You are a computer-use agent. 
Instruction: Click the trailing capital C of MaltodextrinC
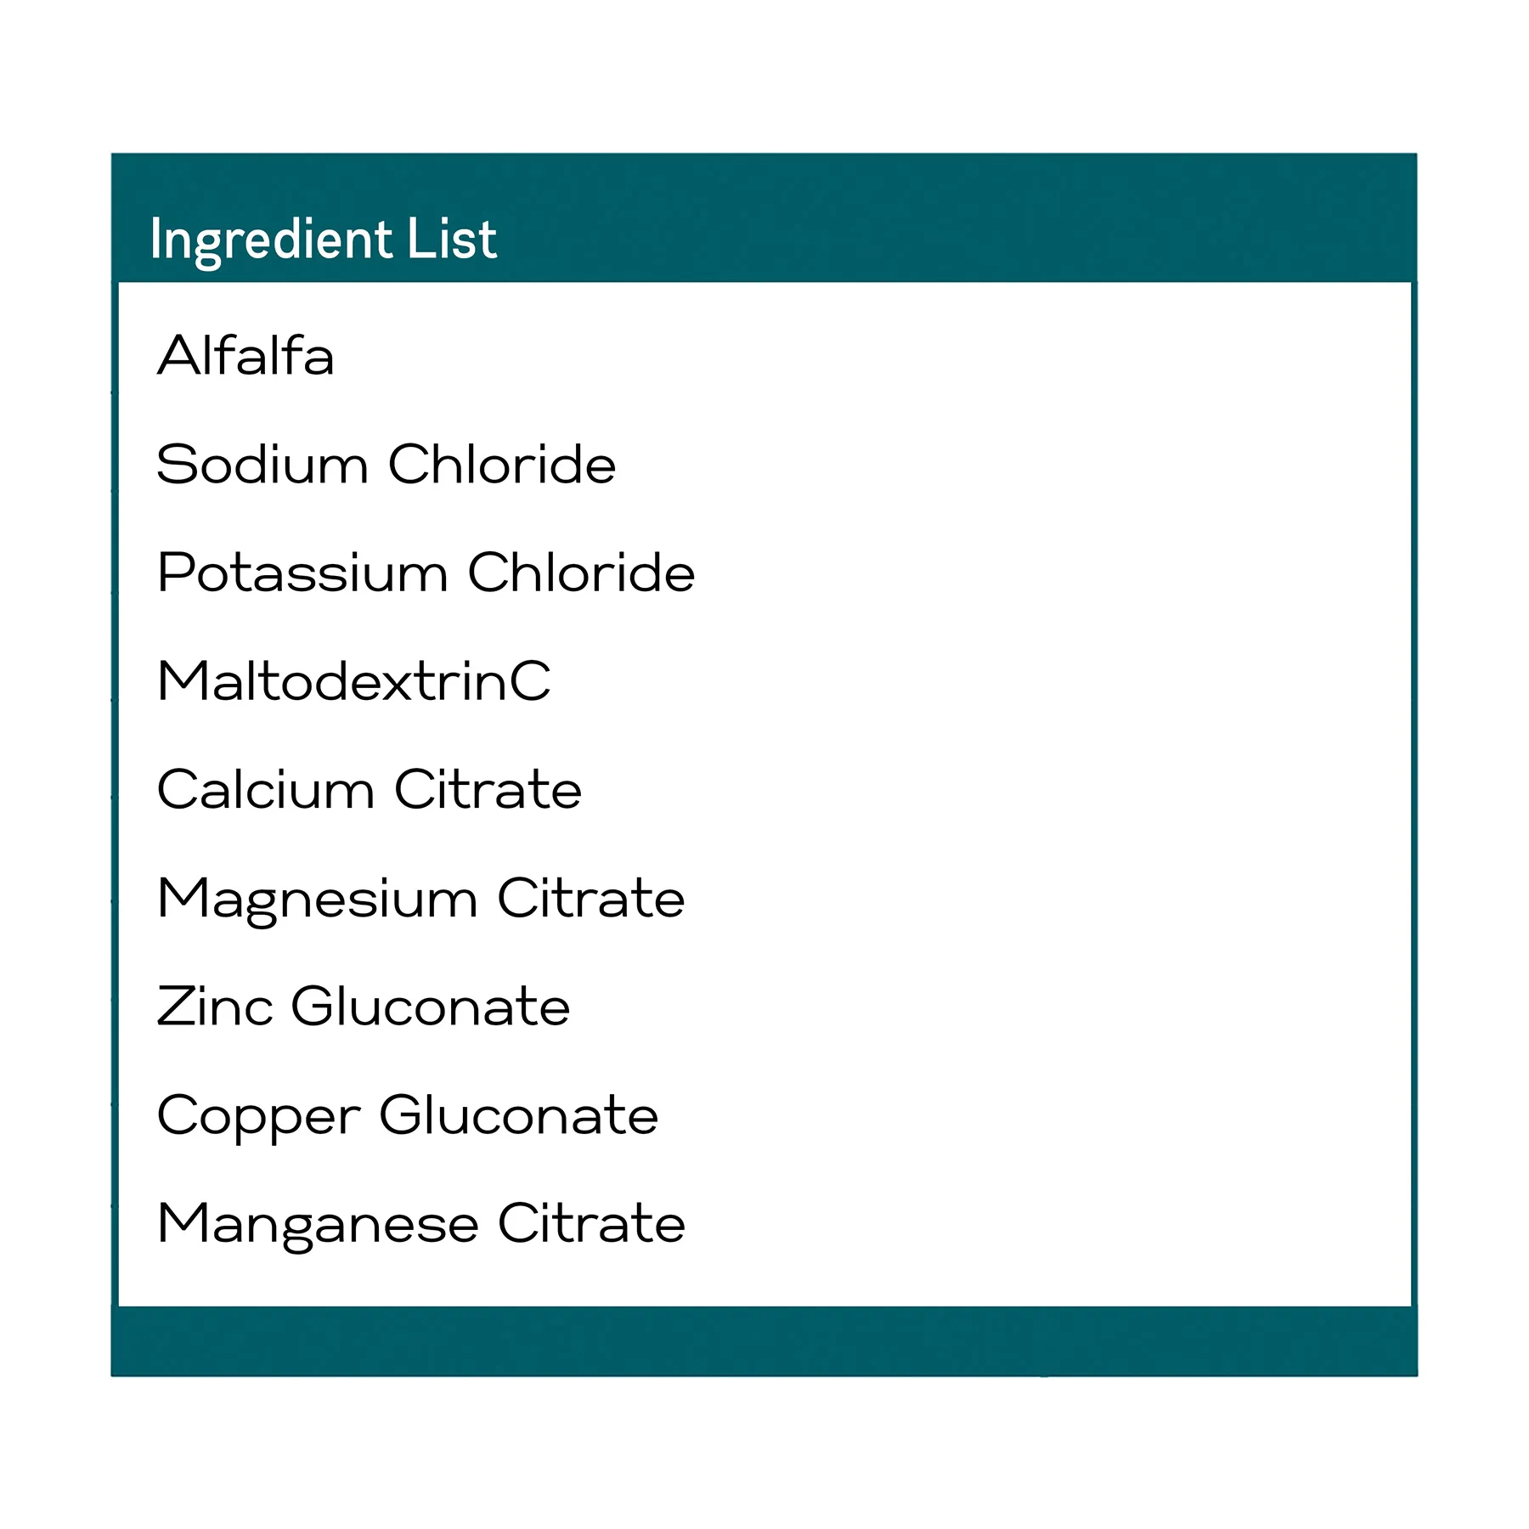click(x=532, y=681)
